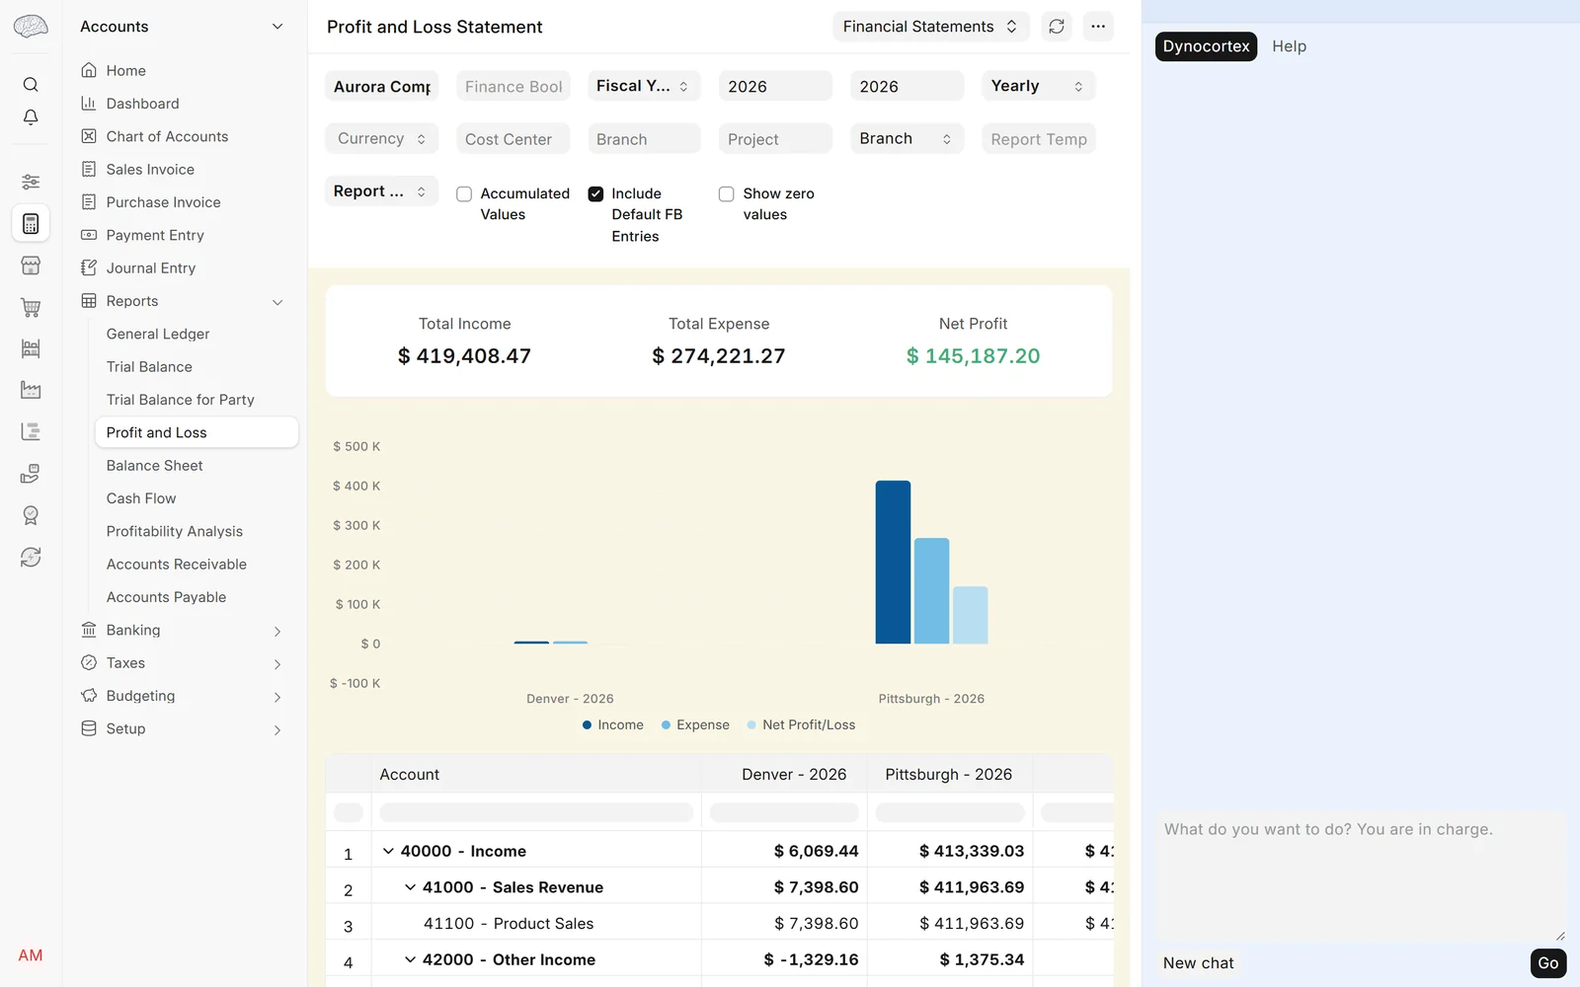
Task: Refresh the report with the reload icon
Action: (1057, 27)
